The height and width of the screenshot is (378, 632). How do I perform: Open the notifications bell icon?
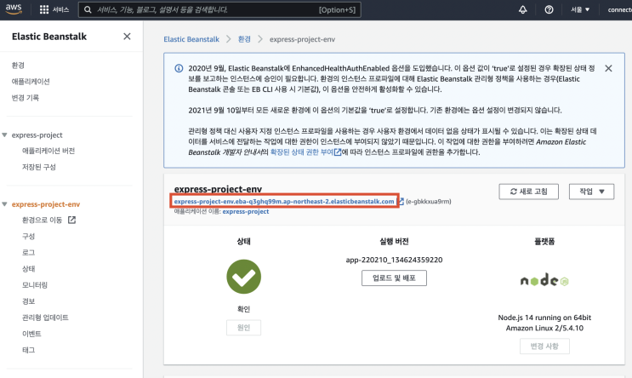pyautogui.click(x=523, y=9)
